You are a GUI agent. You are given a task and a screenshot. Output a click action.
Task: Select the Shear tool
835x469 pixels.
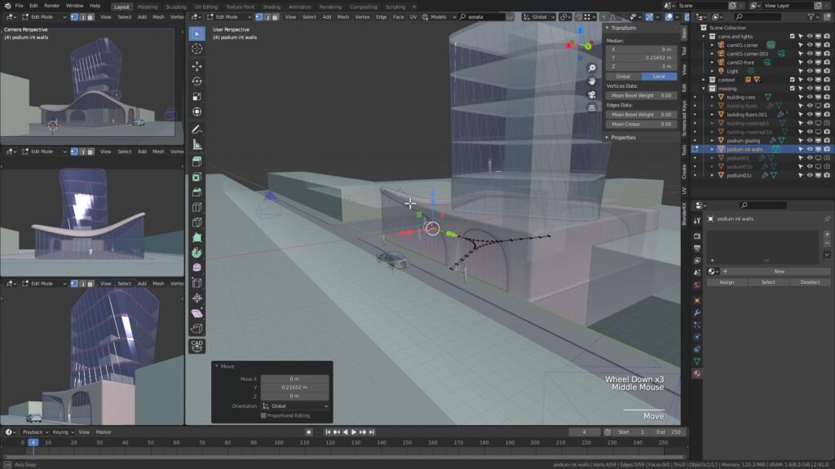pos(197,313)
